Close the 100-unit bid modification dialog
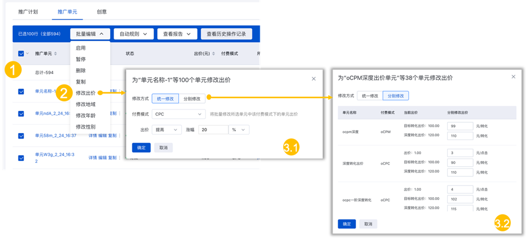 pyautogui.click(x=313, y=79)
